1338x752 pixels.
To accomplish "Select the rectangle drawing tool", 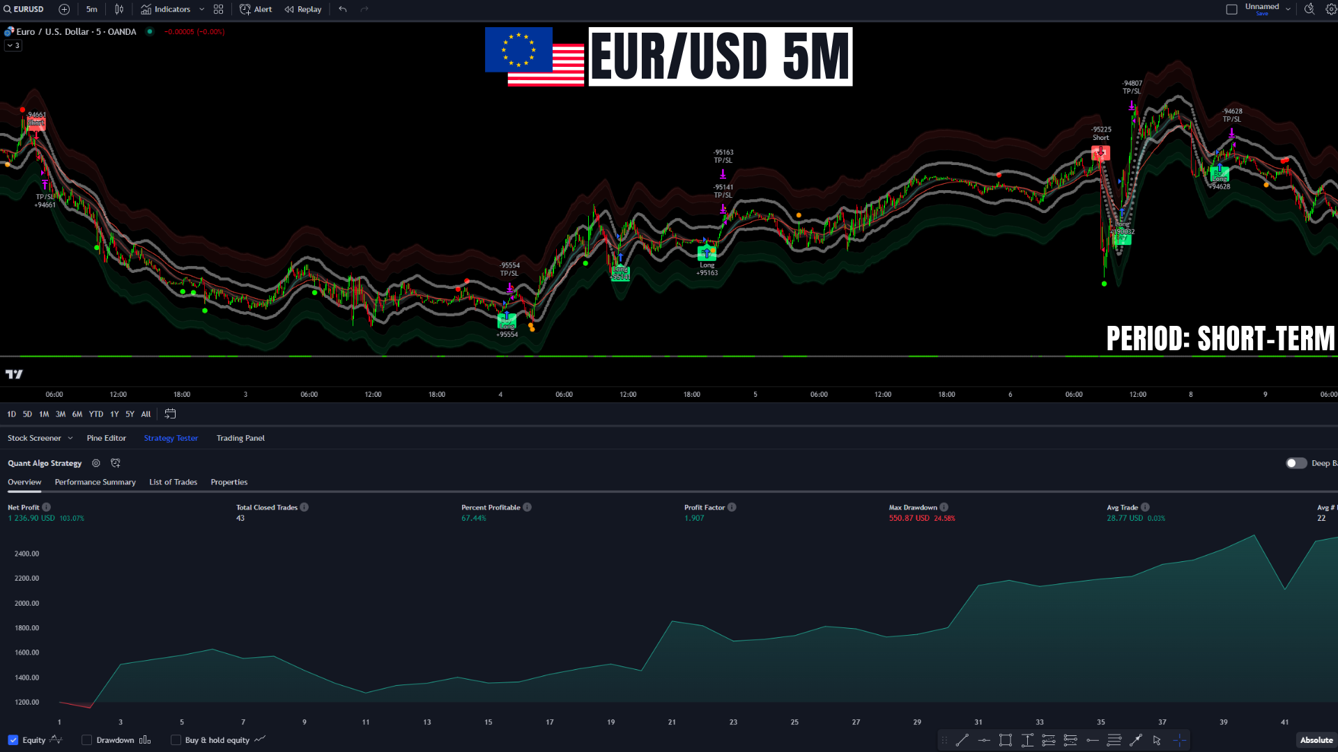I will tap(1005, 740).
